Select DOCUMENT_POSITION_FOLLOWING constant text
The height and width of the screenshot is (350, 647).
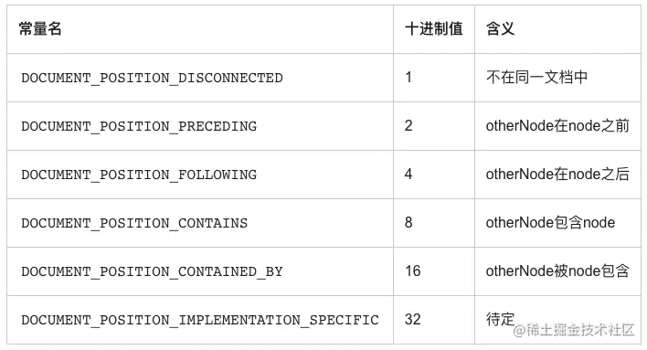coord(139,175)
